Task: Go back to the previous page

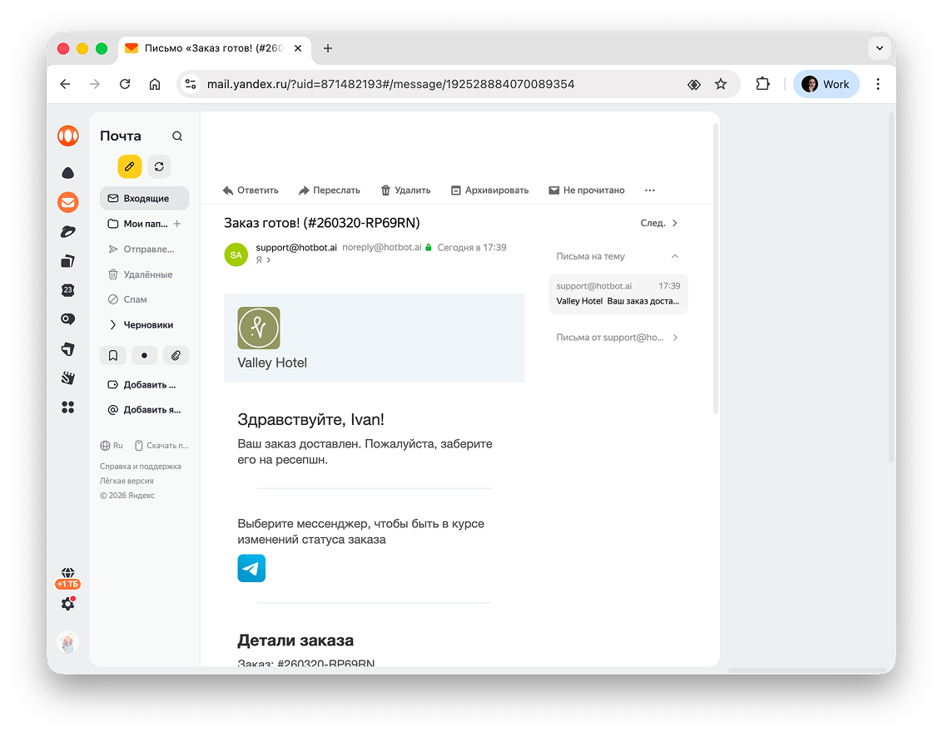Action: pos(65,84)
